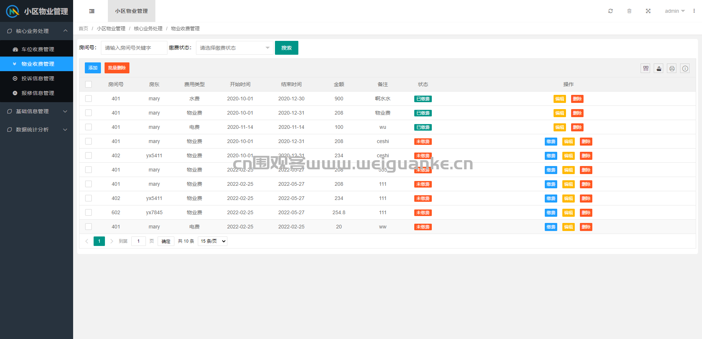Image resolution: width=702 pixels, height=339 pixels.
Task: Click 缴费 for the row with remark ww
Action: [x=551, y=227]
